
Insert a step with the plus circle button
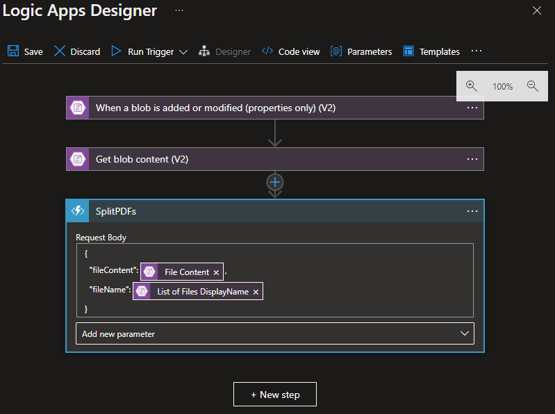[x=275, y=182]
